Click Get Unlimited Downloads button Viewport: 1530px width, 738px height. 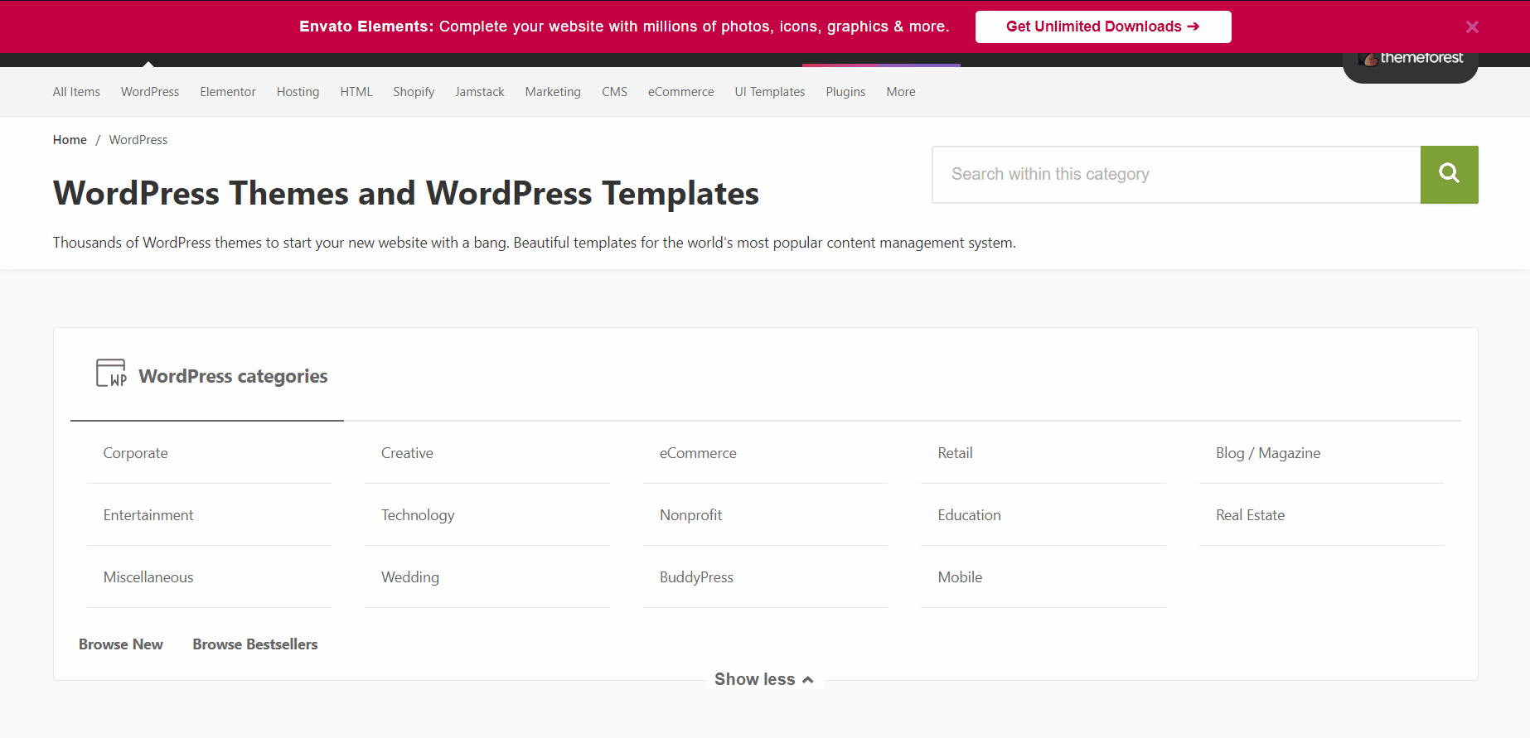[1102, 27]
